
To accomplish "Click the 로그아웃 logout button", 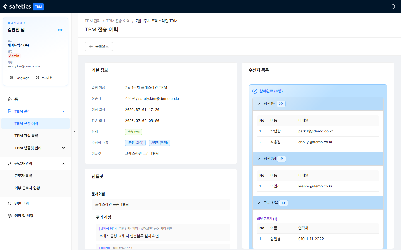I will (44, 78).
